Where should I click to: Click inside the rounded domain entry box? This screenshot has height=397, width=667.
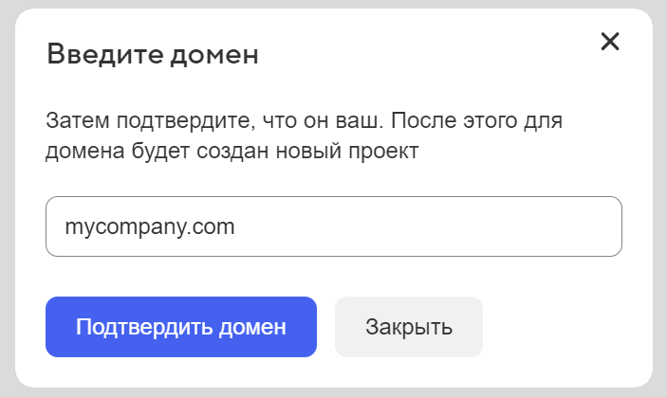pyautogui.click(x=334, y=226)
